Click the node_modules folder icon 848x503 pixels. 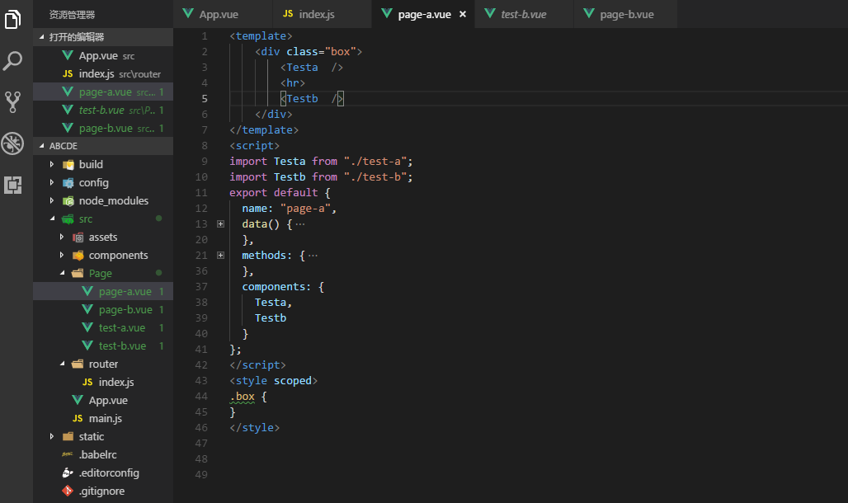(x=68, y=201)
